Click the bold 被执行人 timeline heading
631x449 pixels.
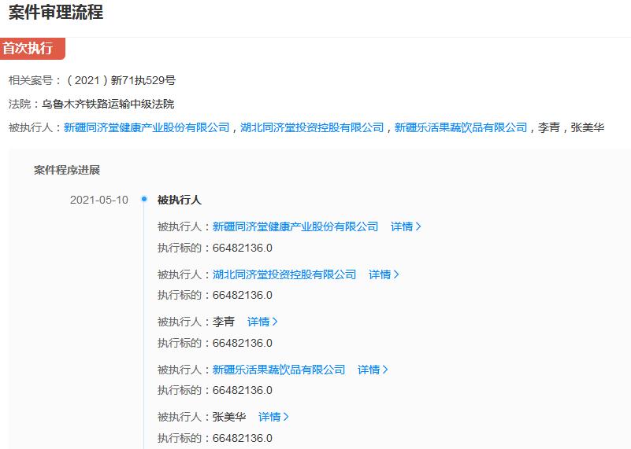[179, 200]
